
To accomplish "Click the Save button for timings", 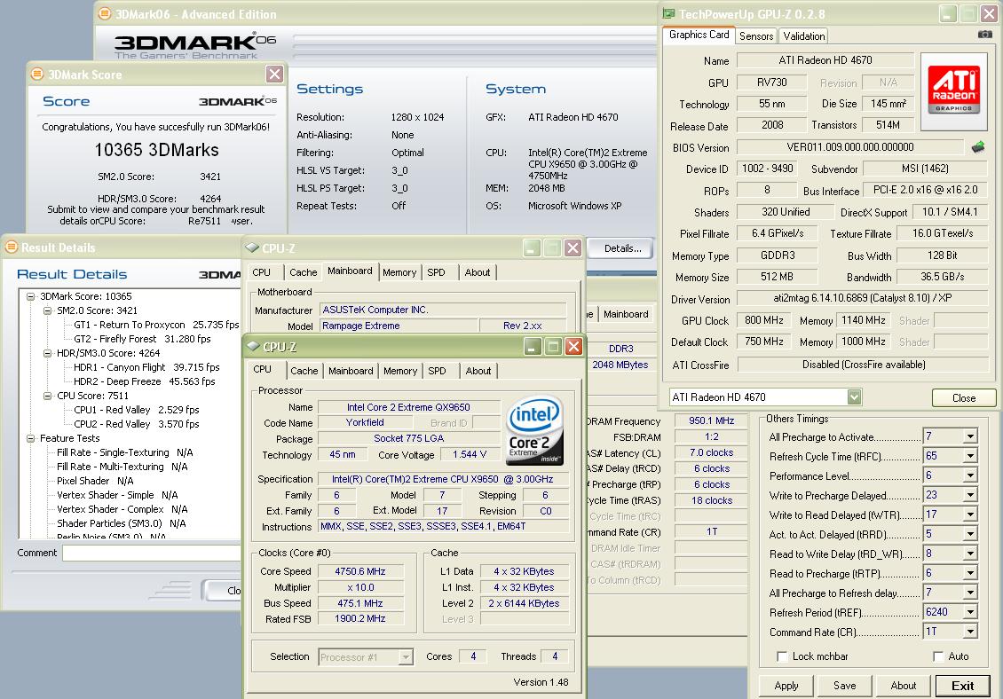I will tap(844, 686).
